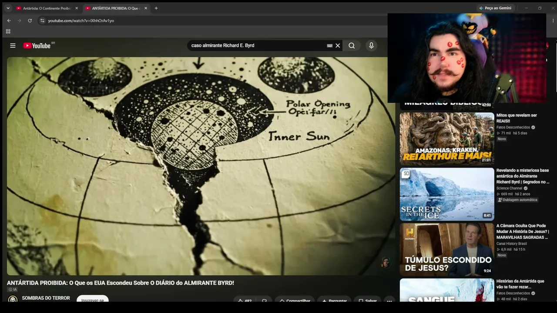Close the 'Antártida: O Continente Proibido' tab

tap(77, 8)
